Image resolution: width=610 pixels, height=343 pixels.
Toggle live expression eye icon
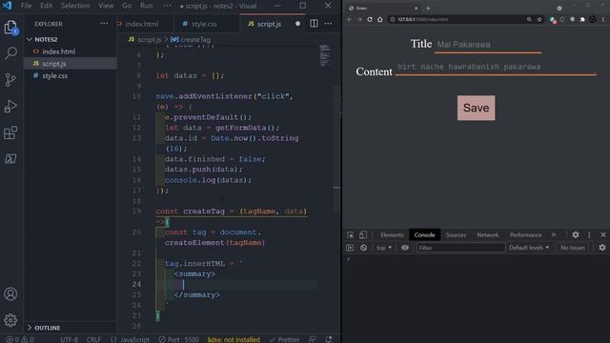pyautogui.click(x=405, y=248)
